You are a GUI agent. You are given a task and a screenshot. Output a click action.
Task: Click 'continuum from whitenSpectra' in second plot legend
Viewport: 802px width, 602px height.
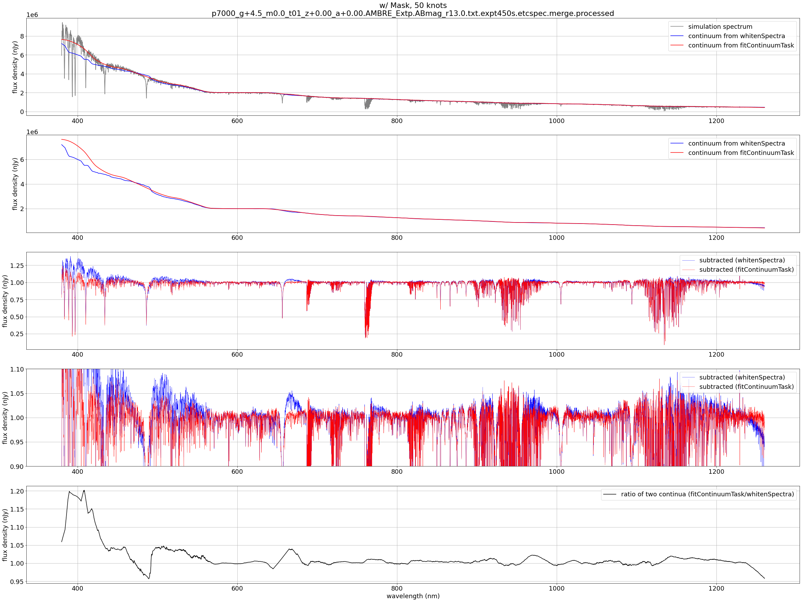(737, 143)
